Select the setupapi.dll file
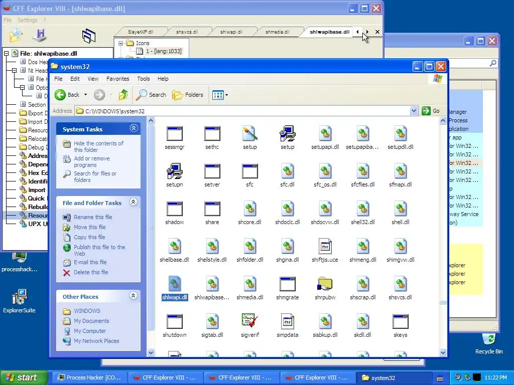 (x=325, y=137)
